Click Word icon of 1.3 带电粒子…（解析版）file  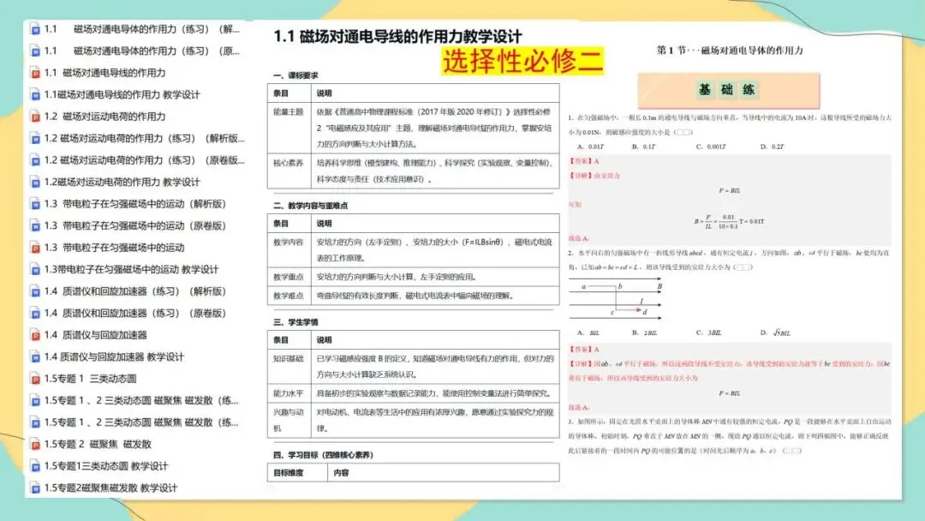click(35, 204)
